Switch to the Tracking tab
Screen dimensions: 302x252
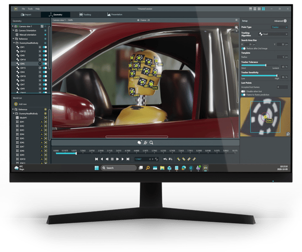tap(85, 15)
